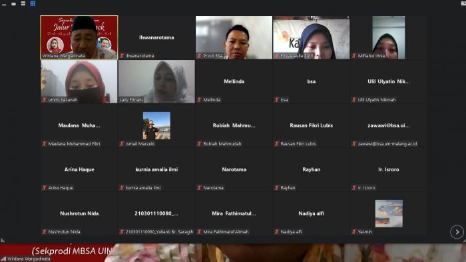Screen dimensions: 466x262
Task: Select the single thumbnail view icon
Action: click(14, 4)
